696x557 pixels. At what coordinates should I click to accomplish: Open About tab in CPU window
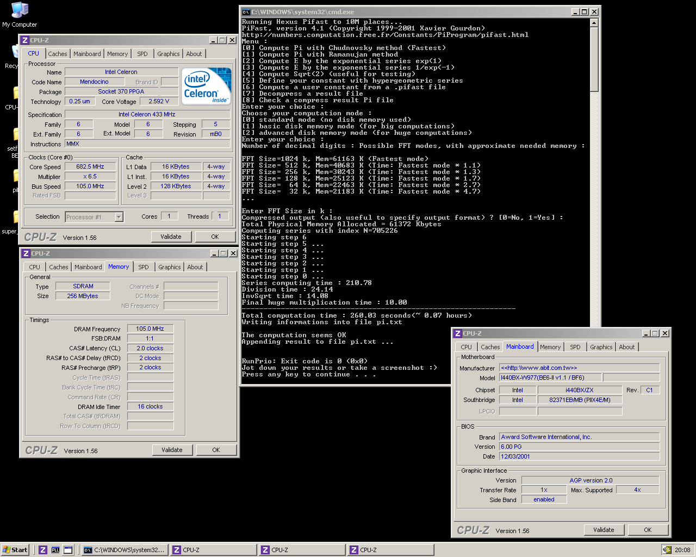pyautogui.click(x=194, y=54)
